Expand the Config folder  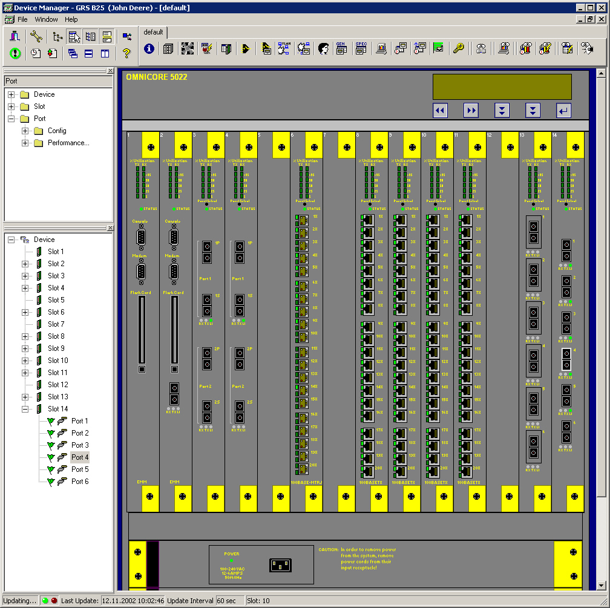coord(25,131)
